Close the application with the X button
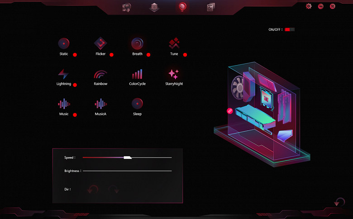 (x=333, y=6)
